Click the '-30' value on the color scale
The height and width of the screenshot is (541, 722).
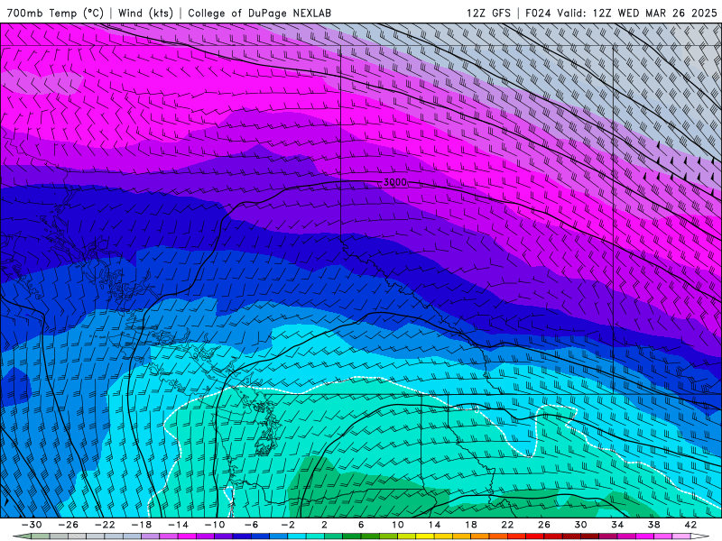tap(32, 525)
